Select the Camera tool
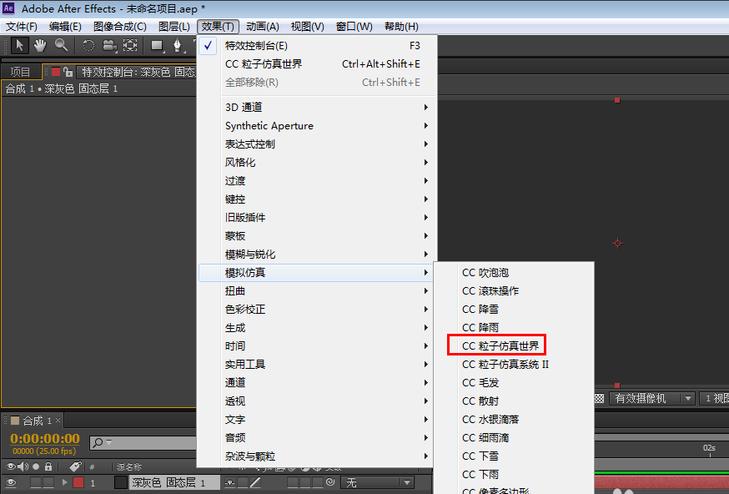 [108, 46]
